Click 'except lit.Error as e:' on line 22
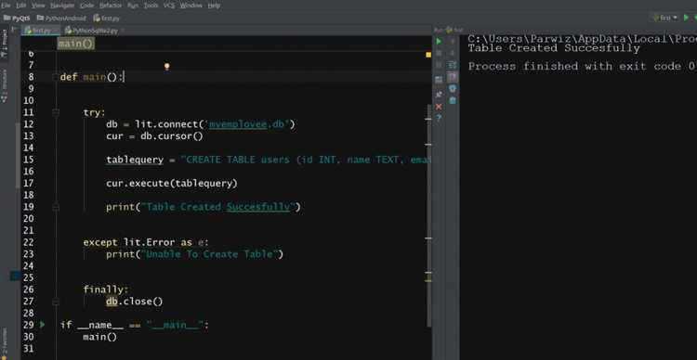The height and width of the screenshot is (360, 697). [x=146, y=242]
